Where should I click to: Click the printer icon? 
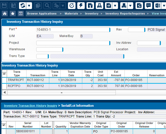point(124,5)
